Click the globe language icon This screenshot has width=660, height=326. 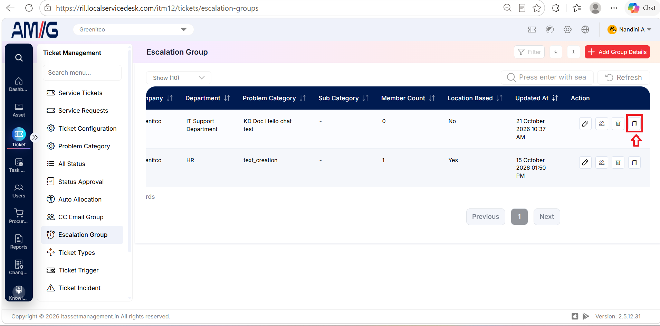(x=585, y=29)
